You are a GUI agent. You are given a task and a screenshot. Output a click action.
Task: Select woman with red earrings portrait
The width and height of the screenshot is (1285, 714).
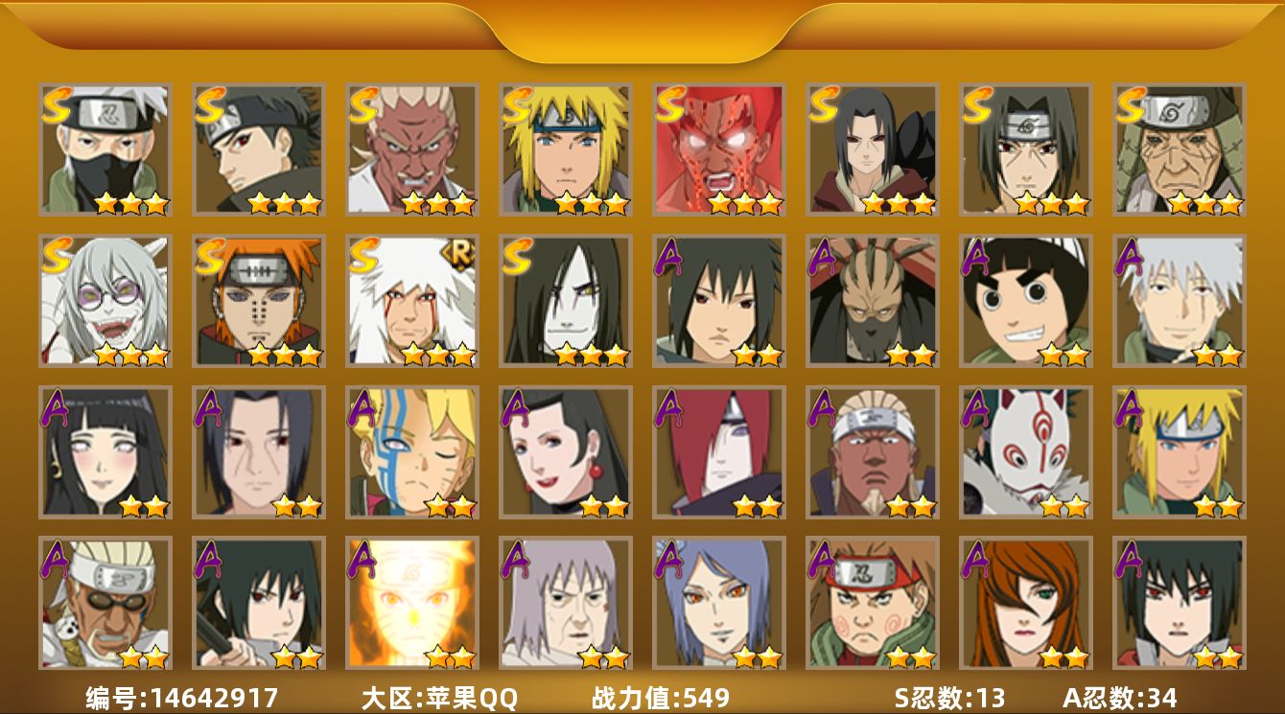click(x=565, y=452)
